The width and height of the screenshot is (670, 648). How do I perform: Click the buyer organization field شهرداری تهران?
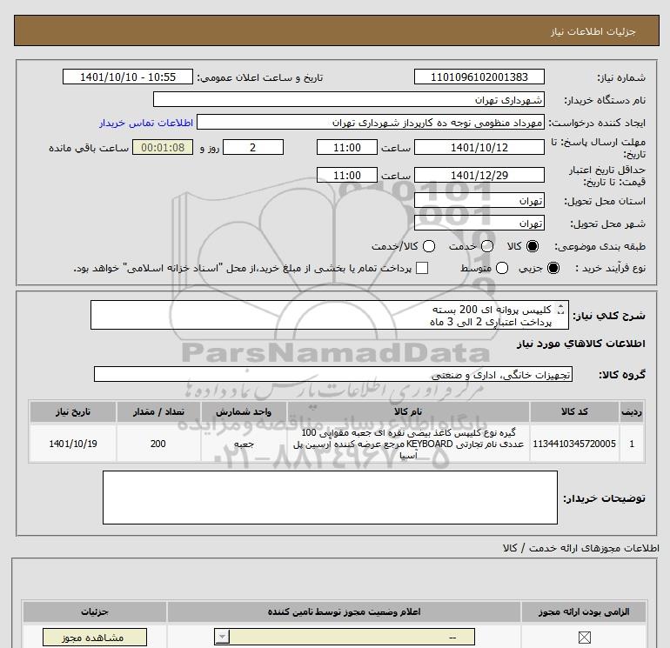[349, 99]
